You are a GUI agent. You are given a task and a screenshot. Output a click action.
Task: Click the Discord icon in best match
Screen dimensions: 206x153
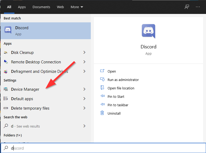8,30
